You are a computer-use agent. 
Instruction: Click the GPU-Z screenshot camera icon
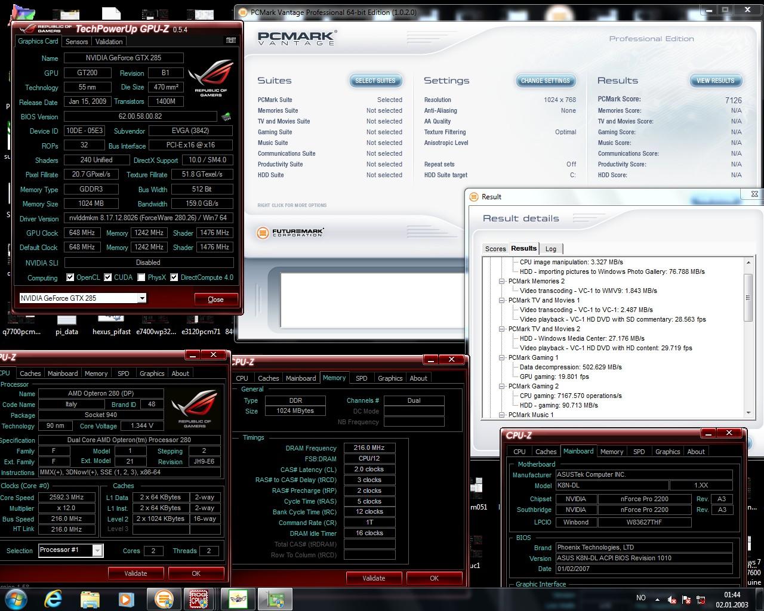[x=231, y=41]
